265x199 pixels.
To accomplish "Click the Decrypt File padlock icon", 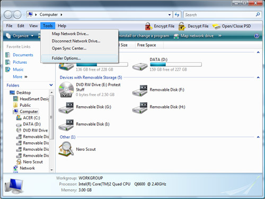I will (x=182, y=27).
